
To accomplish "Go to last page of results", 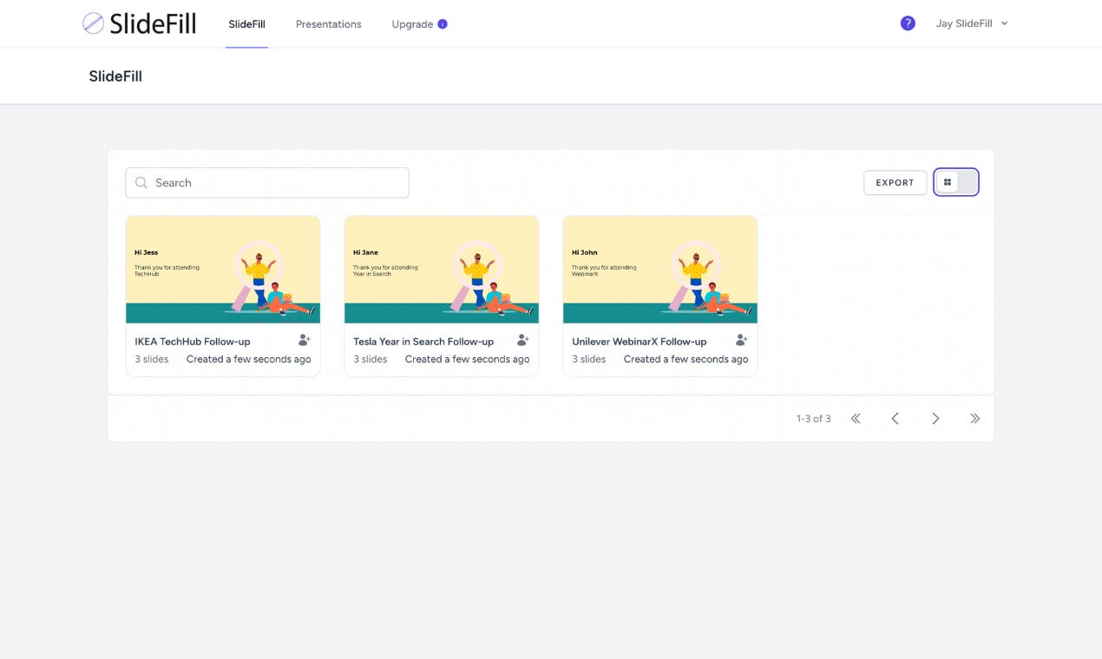I will click(975, 419).
